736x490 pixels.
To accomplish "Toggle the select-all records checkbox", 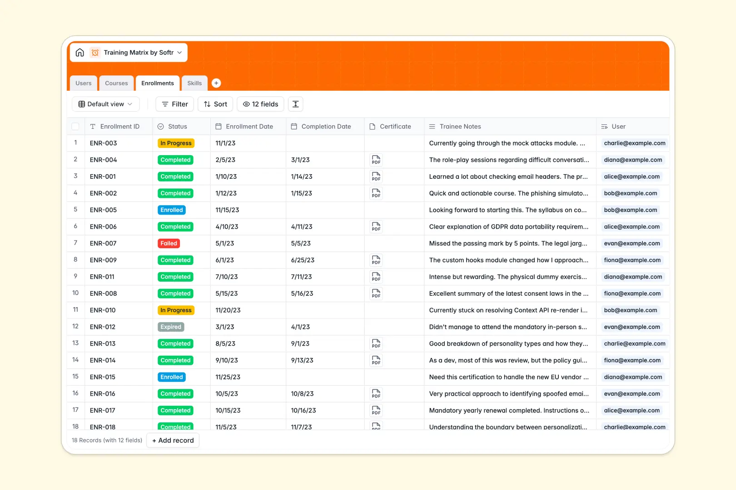I will (x=75, y=126).
